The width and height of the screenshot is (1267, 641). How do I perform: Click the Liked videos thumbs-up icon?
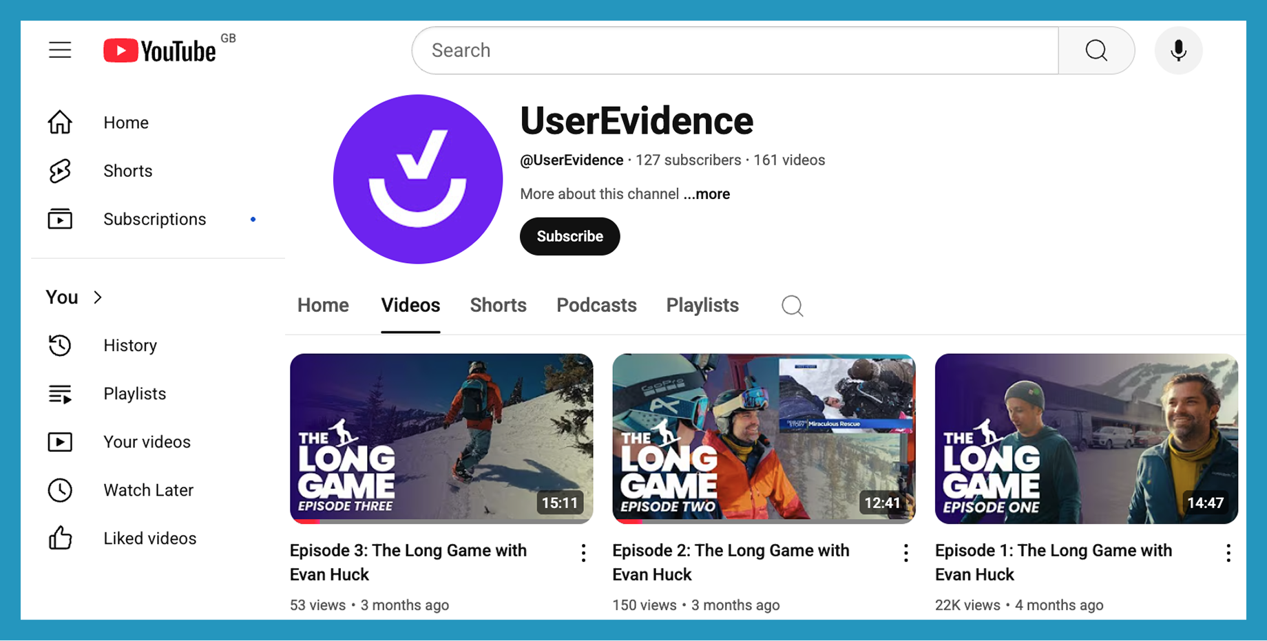click(x=60, y=538)
